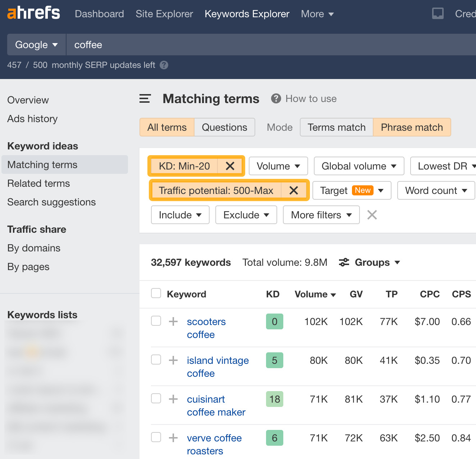
Task: Open the Google search engine dropdown
Action: (36, 45)
